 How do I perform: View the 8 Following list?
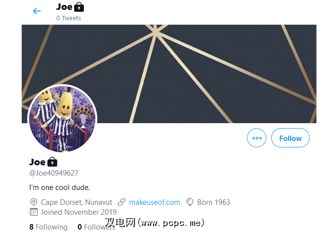[x=48, y=227]
